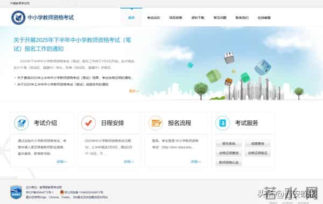
Task: Click the ICP record number in footer
Action: [x=39, y=192]
